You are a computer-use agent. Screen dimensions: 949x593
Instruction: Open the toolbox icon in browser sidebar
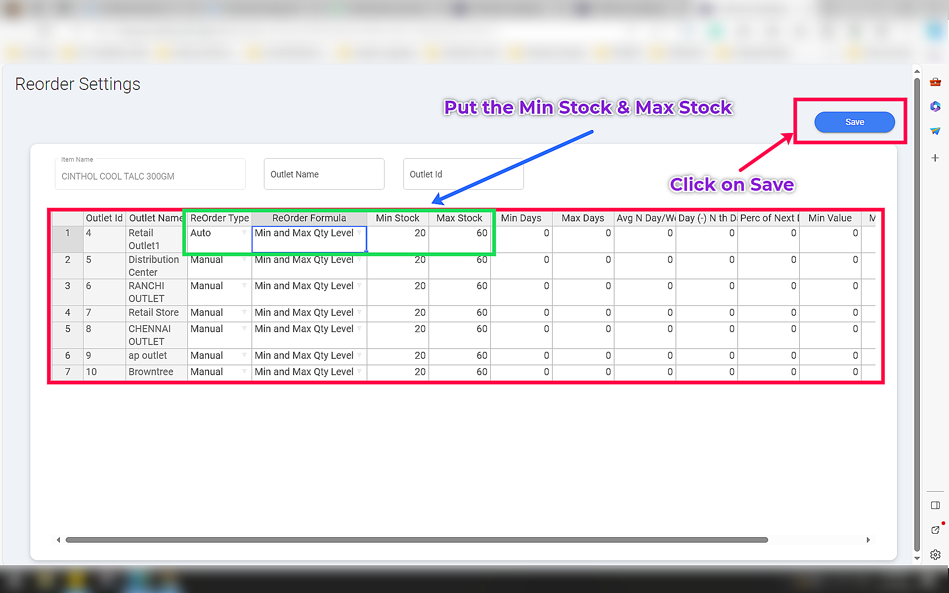(935, 82)
